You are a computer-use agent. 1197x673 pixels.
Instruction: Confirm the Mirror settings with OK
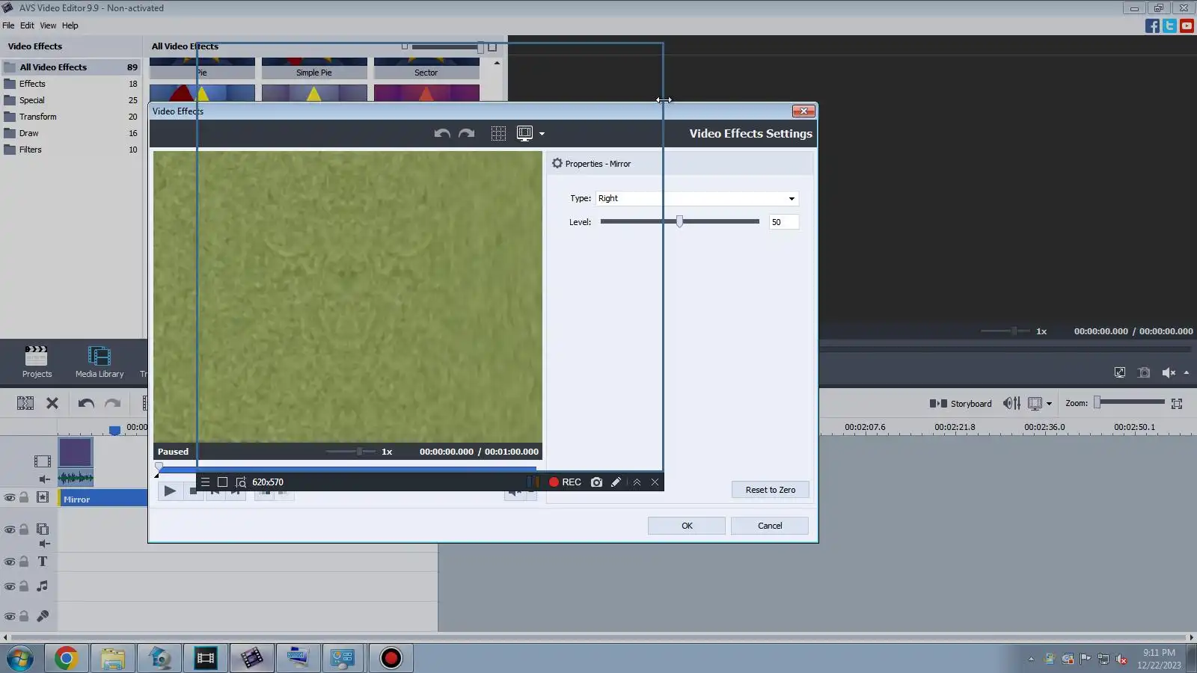[x=687, y=526]
